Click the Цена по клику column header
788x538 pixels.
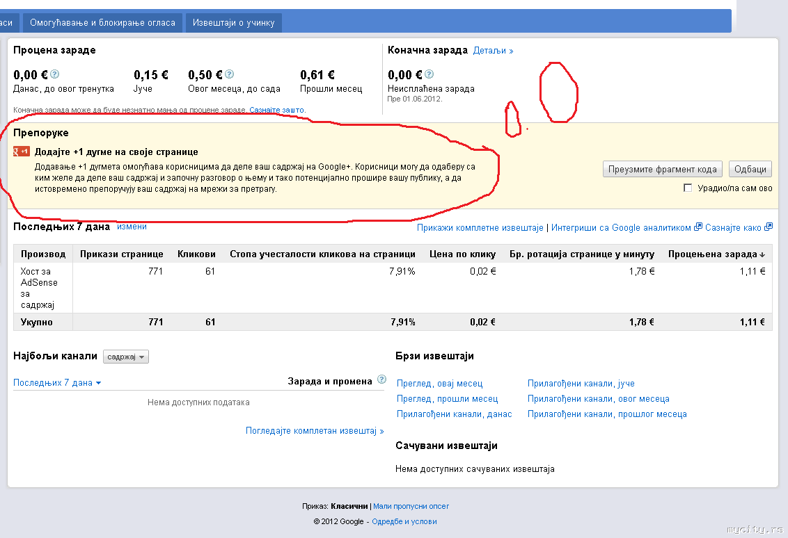(x=462, y=254)
